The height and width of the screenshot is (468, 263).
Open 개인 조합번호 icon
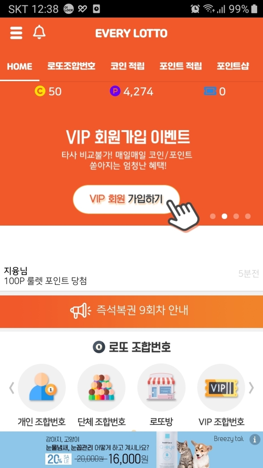pyautogui.click(x=42, y=387)
